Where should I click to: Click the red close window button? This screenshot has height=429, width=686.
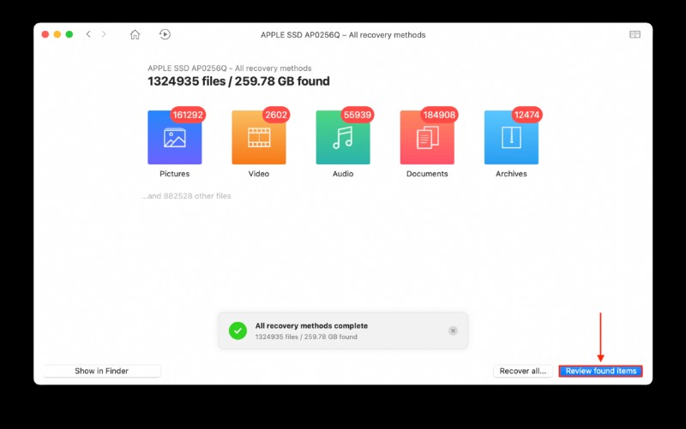45,34
